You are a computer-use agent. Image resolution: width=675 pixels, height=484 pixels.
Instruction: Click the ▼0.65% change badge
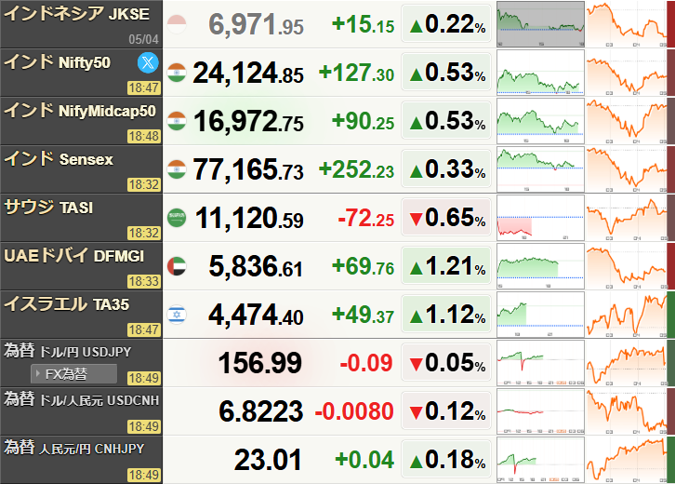[446, 218]
